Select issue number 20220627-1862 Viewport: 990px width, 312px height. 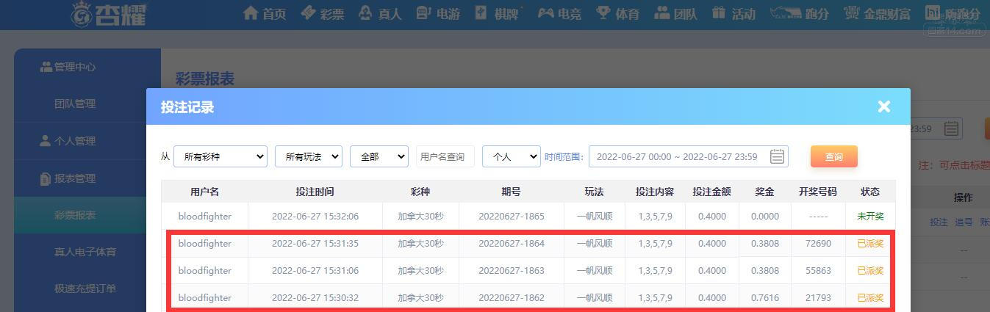512,298
